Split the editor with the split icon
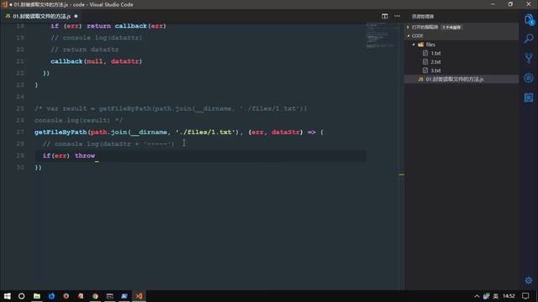Screen dimensions: 538x302 coord(385,16)
